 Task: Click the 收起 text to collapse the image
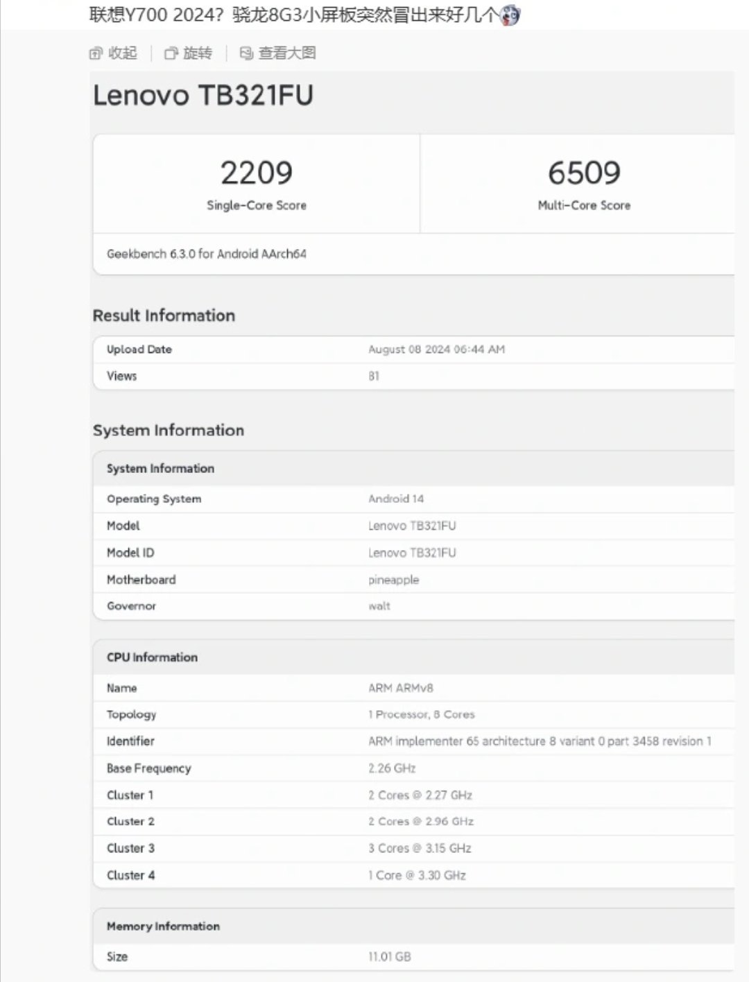point(123,53)
